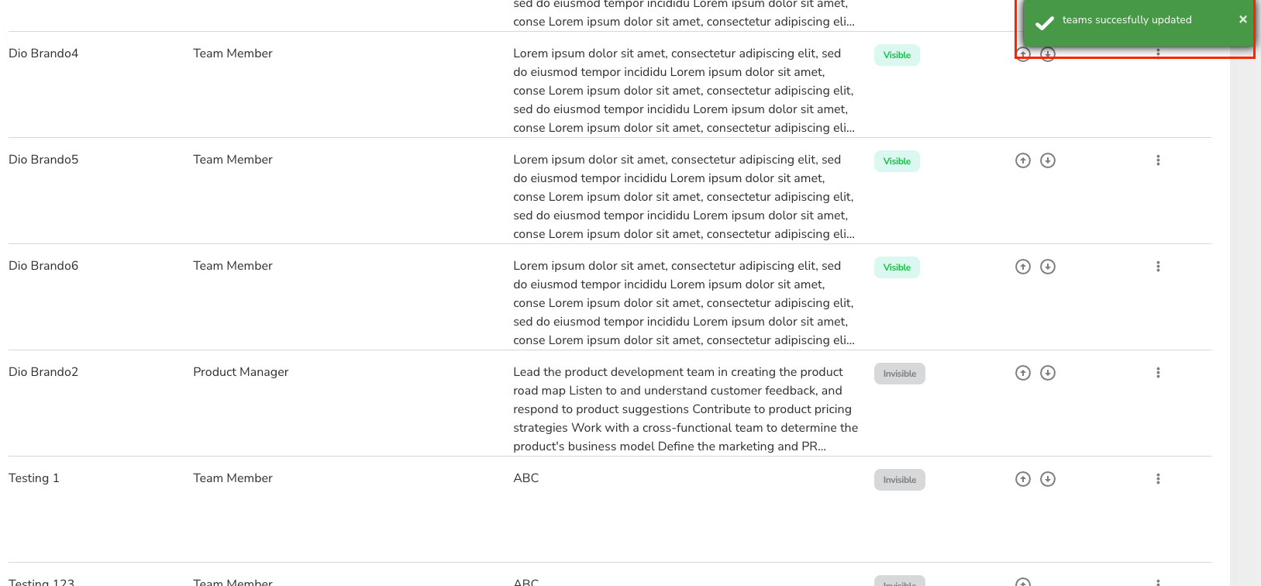This screenshot has width=1261, height=586.
Task: Toggle the Visible status of Dio Brando5
Action: [897, 161]
